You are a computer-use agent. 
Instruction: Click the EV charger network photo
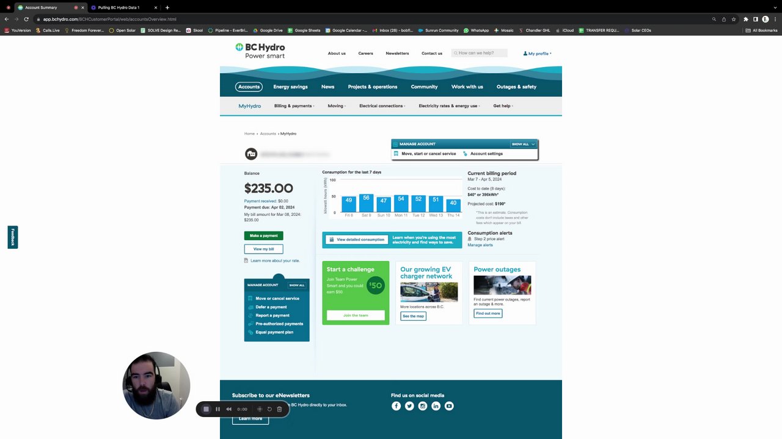point(429,292)
